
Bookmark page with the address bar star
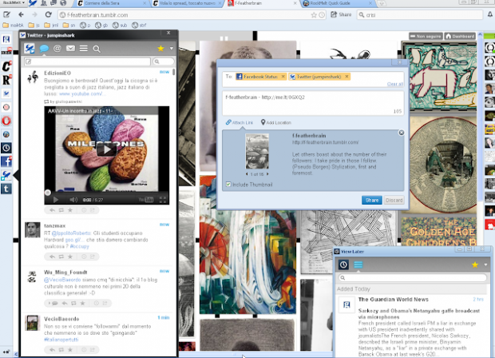coord(314,15)
